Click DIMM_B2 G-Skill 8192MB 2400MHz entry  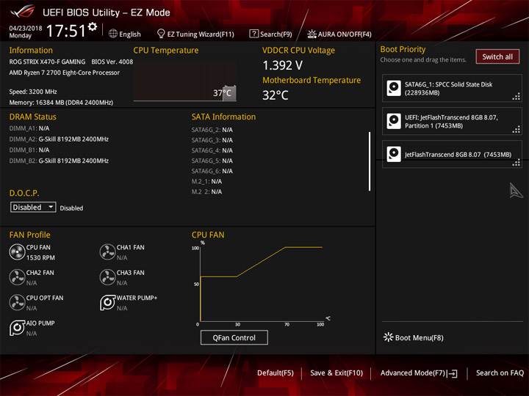click(x=59, y=161)
